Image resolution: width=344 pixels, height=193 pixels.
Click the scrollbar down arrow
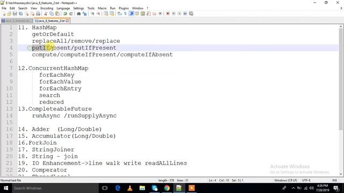tap(341, 174)
